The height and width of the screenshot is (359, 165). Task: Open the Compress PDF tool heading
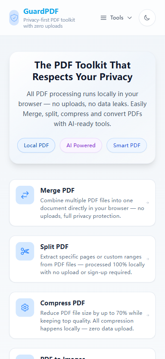[x=62, y=303]
